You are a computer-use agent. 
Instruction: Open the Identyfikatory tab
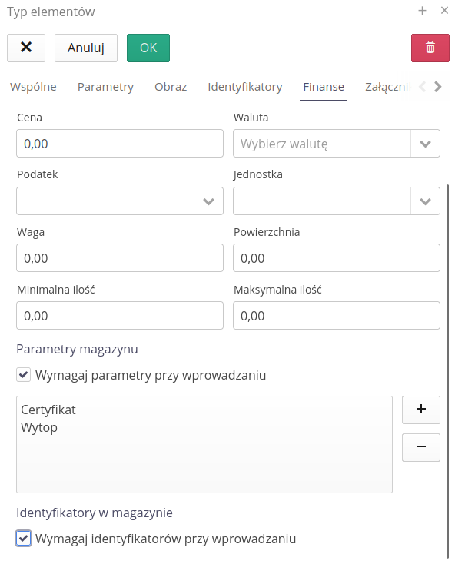point(245,87)
